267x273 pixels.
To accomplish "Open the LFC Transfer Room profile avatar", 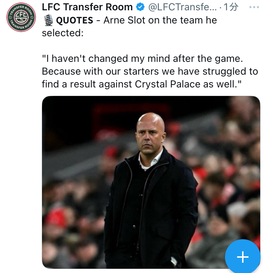I will 21,17.
